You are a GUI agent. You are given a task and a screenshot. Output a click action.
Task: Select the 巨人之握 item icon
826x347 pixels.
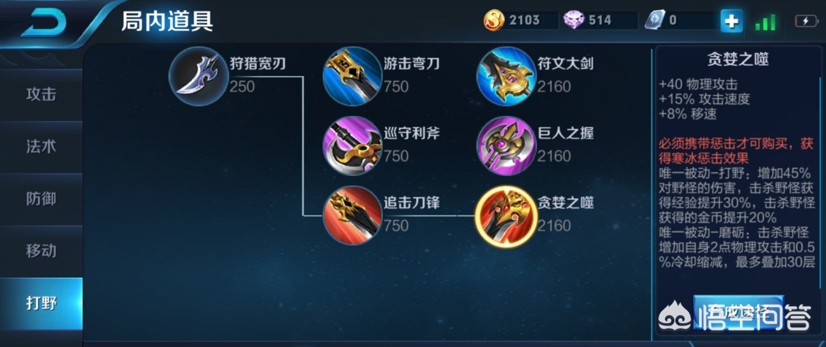coord(506,146)
